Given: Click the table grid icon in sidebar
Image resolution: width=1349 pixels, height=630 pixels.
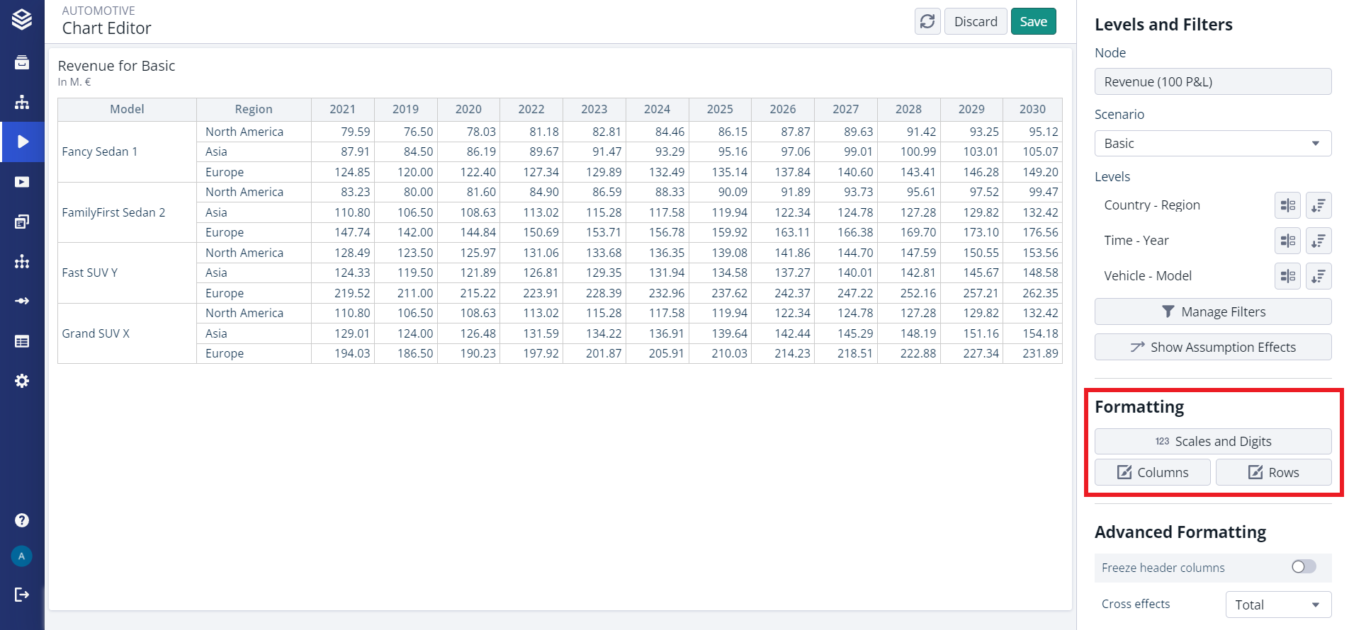Looking at the screenshot, I should pos(22,341).
